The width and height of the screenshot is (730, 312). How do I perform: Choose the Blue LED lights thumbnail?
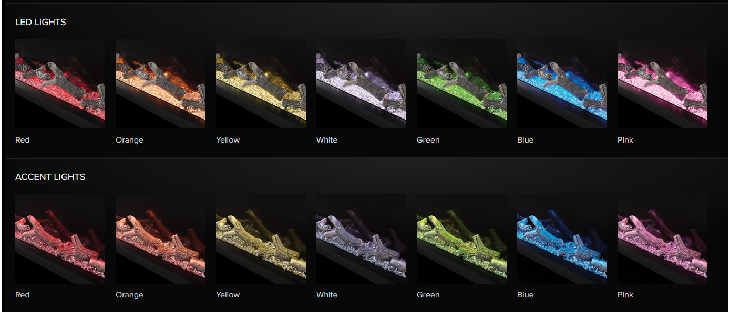(562, 84)
